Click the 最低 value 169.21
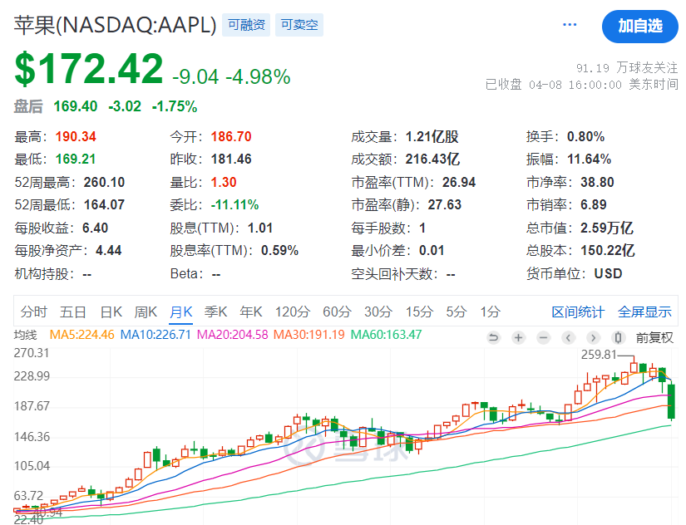This screenshot has height=525, width=686. (x=76, y=159)
